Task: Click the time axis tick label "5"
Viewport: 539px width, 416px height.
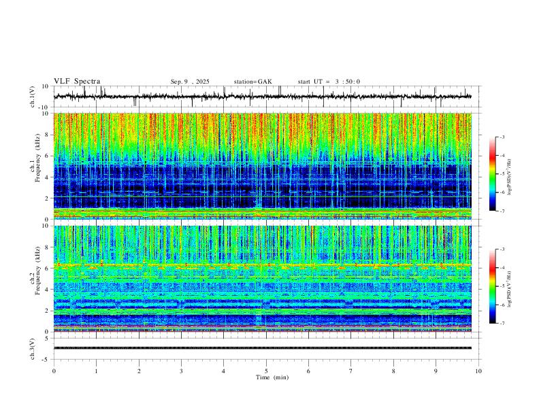Action: pyautogui.click(x=266, y=371)
